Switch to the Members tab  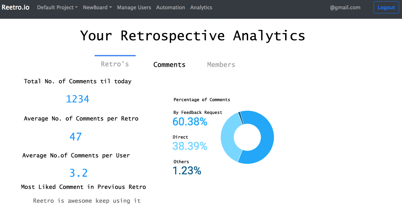click(221, 65)
